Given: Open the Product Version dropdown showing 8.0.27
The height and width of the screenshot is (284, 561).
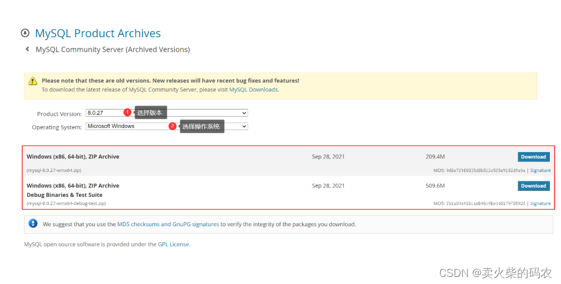Looking at the screenshot, I should [x=167, y=113].
